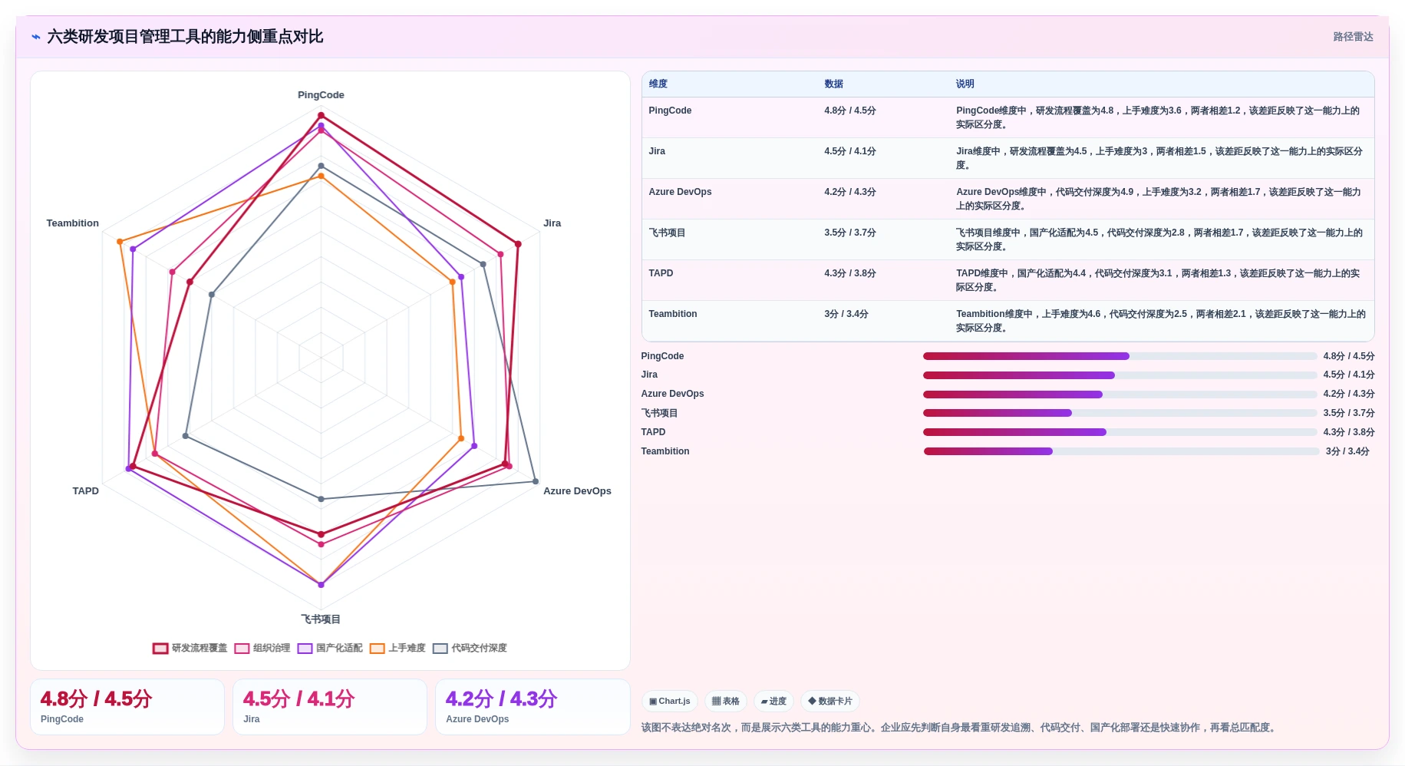Click the footnote text starting 该图不表达绝对名次
Viewport: 1405px width, 766px height.
[960, 728]
